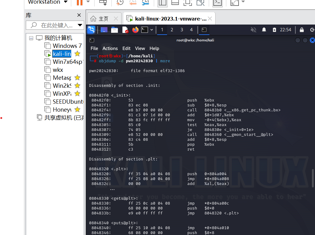Open dropdown arrow beside pause button

88,2
